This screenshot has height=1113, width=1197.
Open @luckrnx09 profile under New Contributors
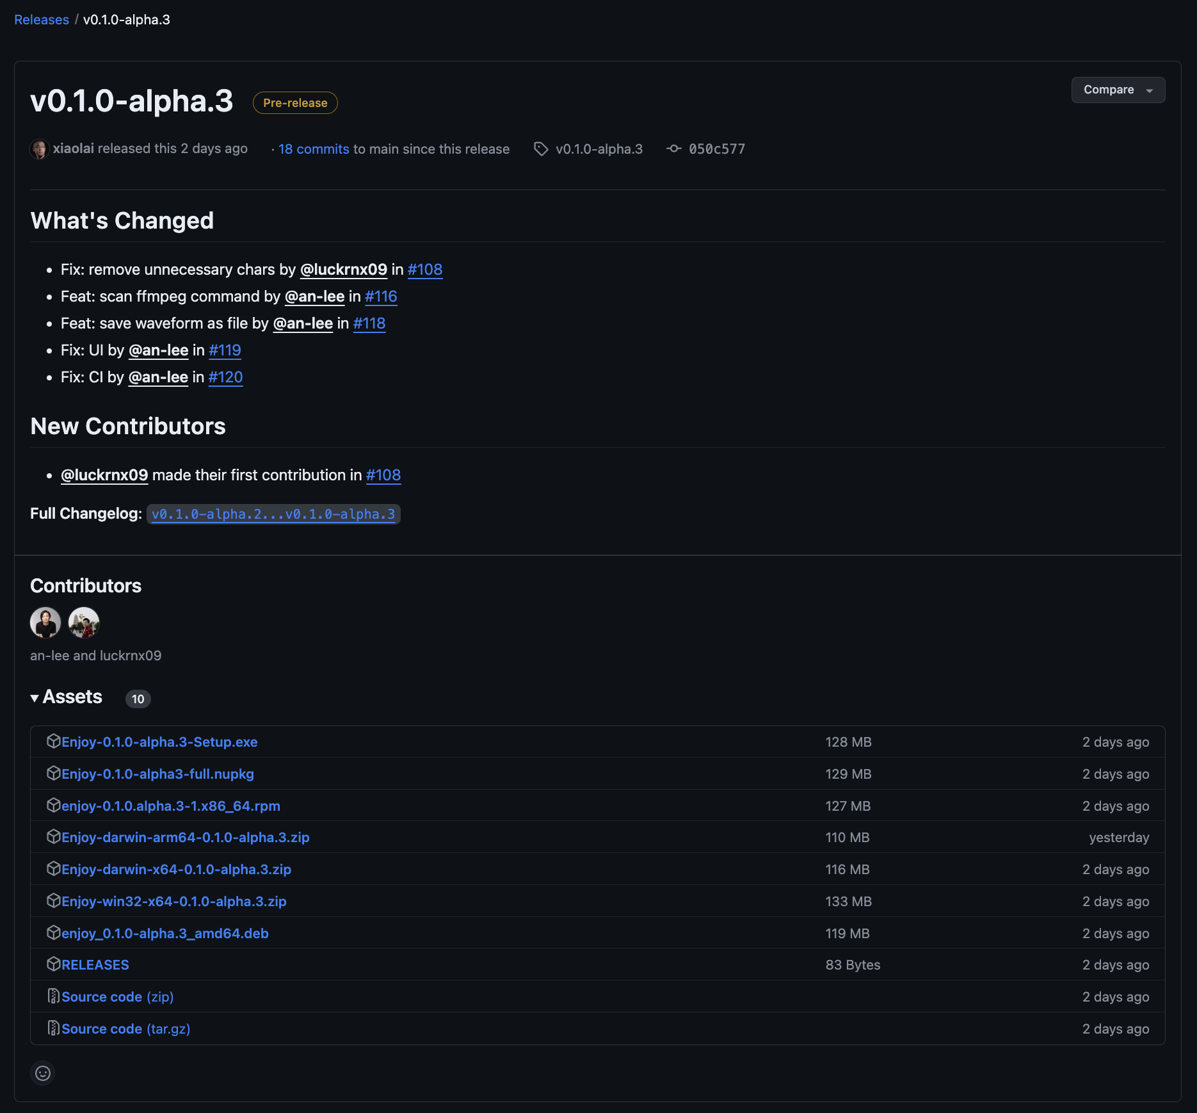coord(104,475)
